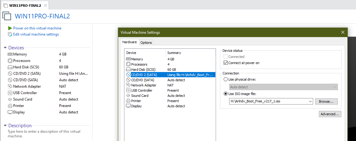
Task: Open the Auto detect physical drive dropdown
Action: 283,87
